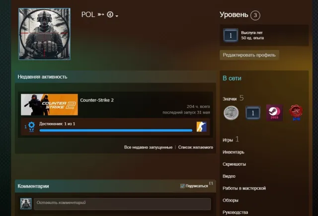This screenshot has width=318, height=216.
Task: Click the comment field 'Оставить комментарий'
Action: (122, 204)
